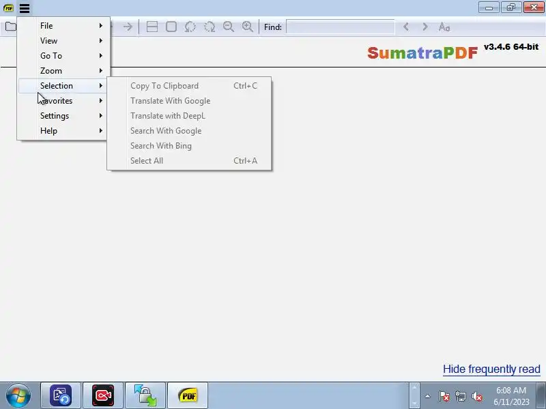
Task: Expand the File submenu arrow
Action: 100,26
